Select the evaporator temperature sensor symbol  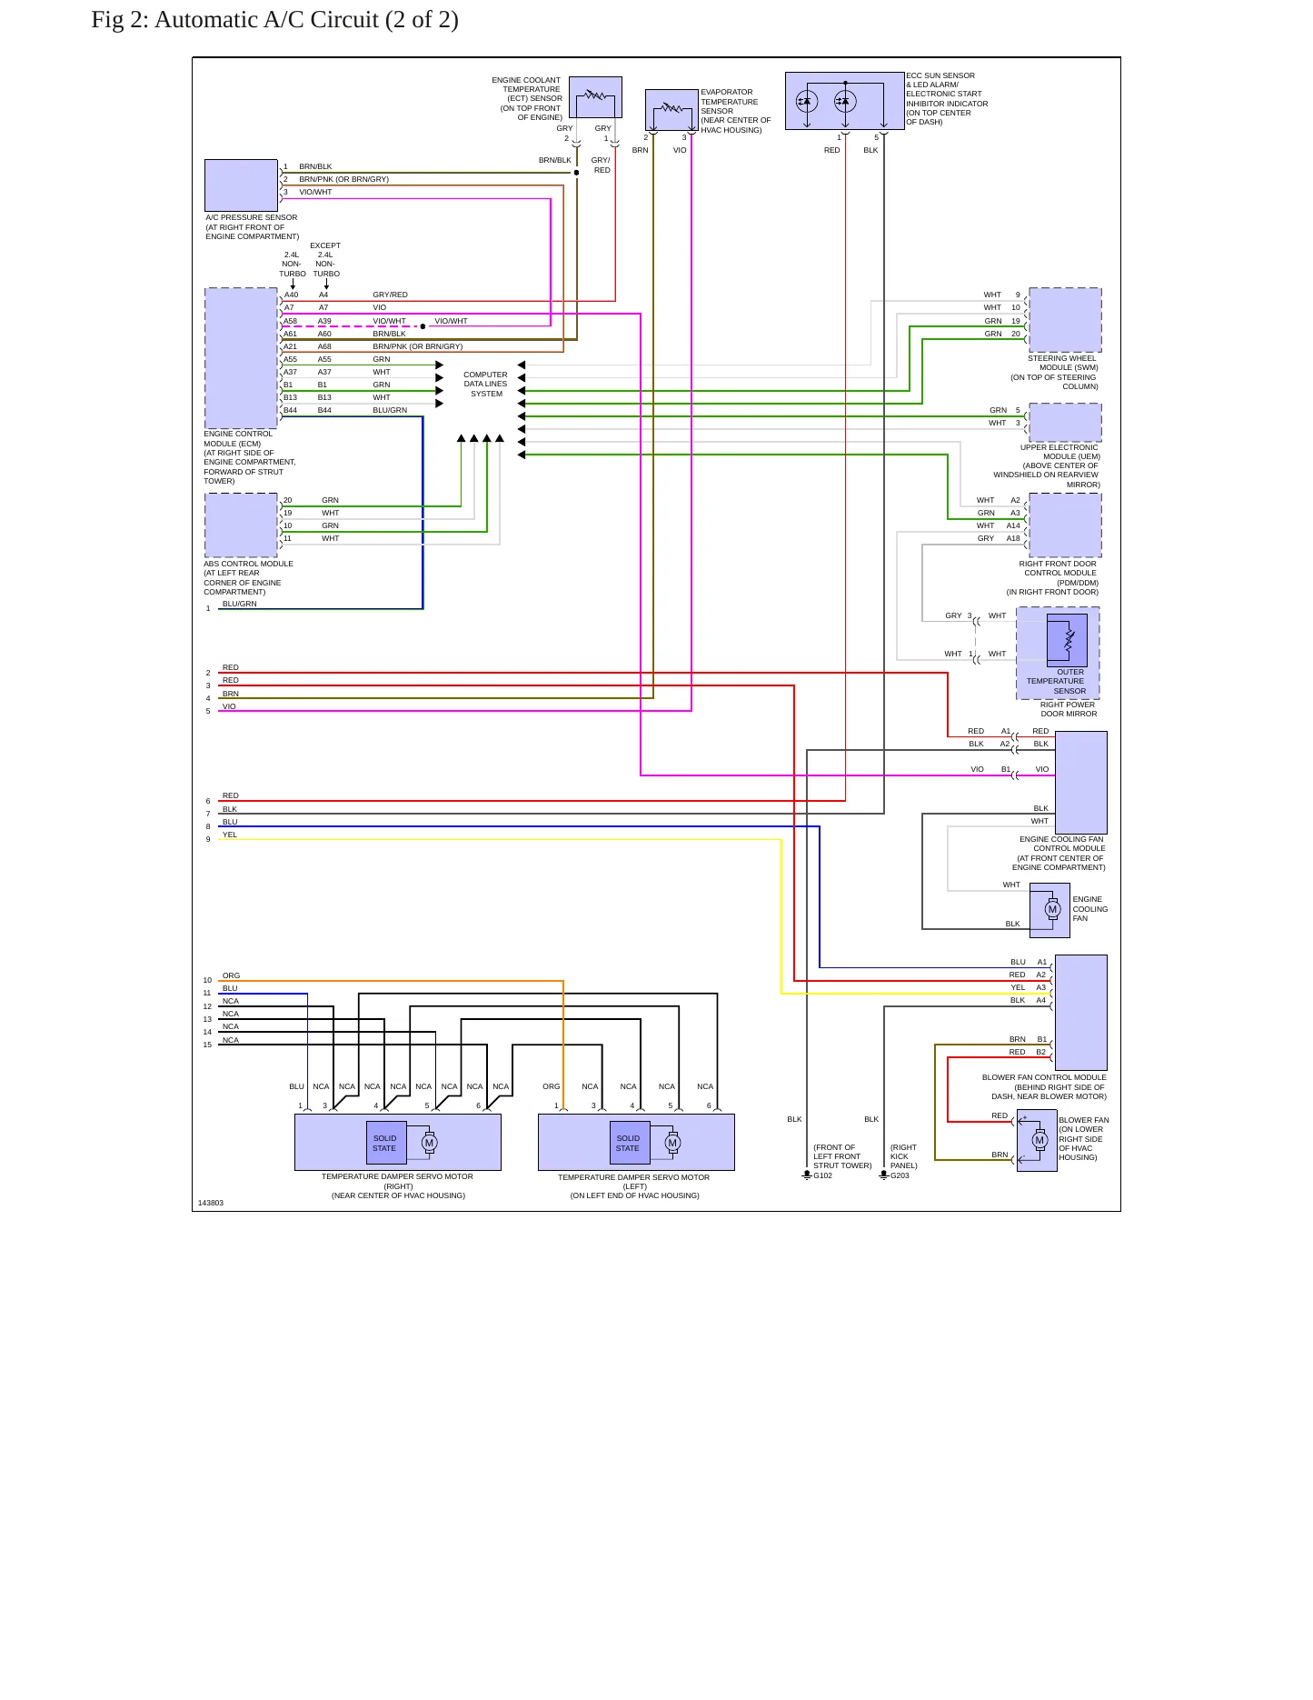(671, 109)
